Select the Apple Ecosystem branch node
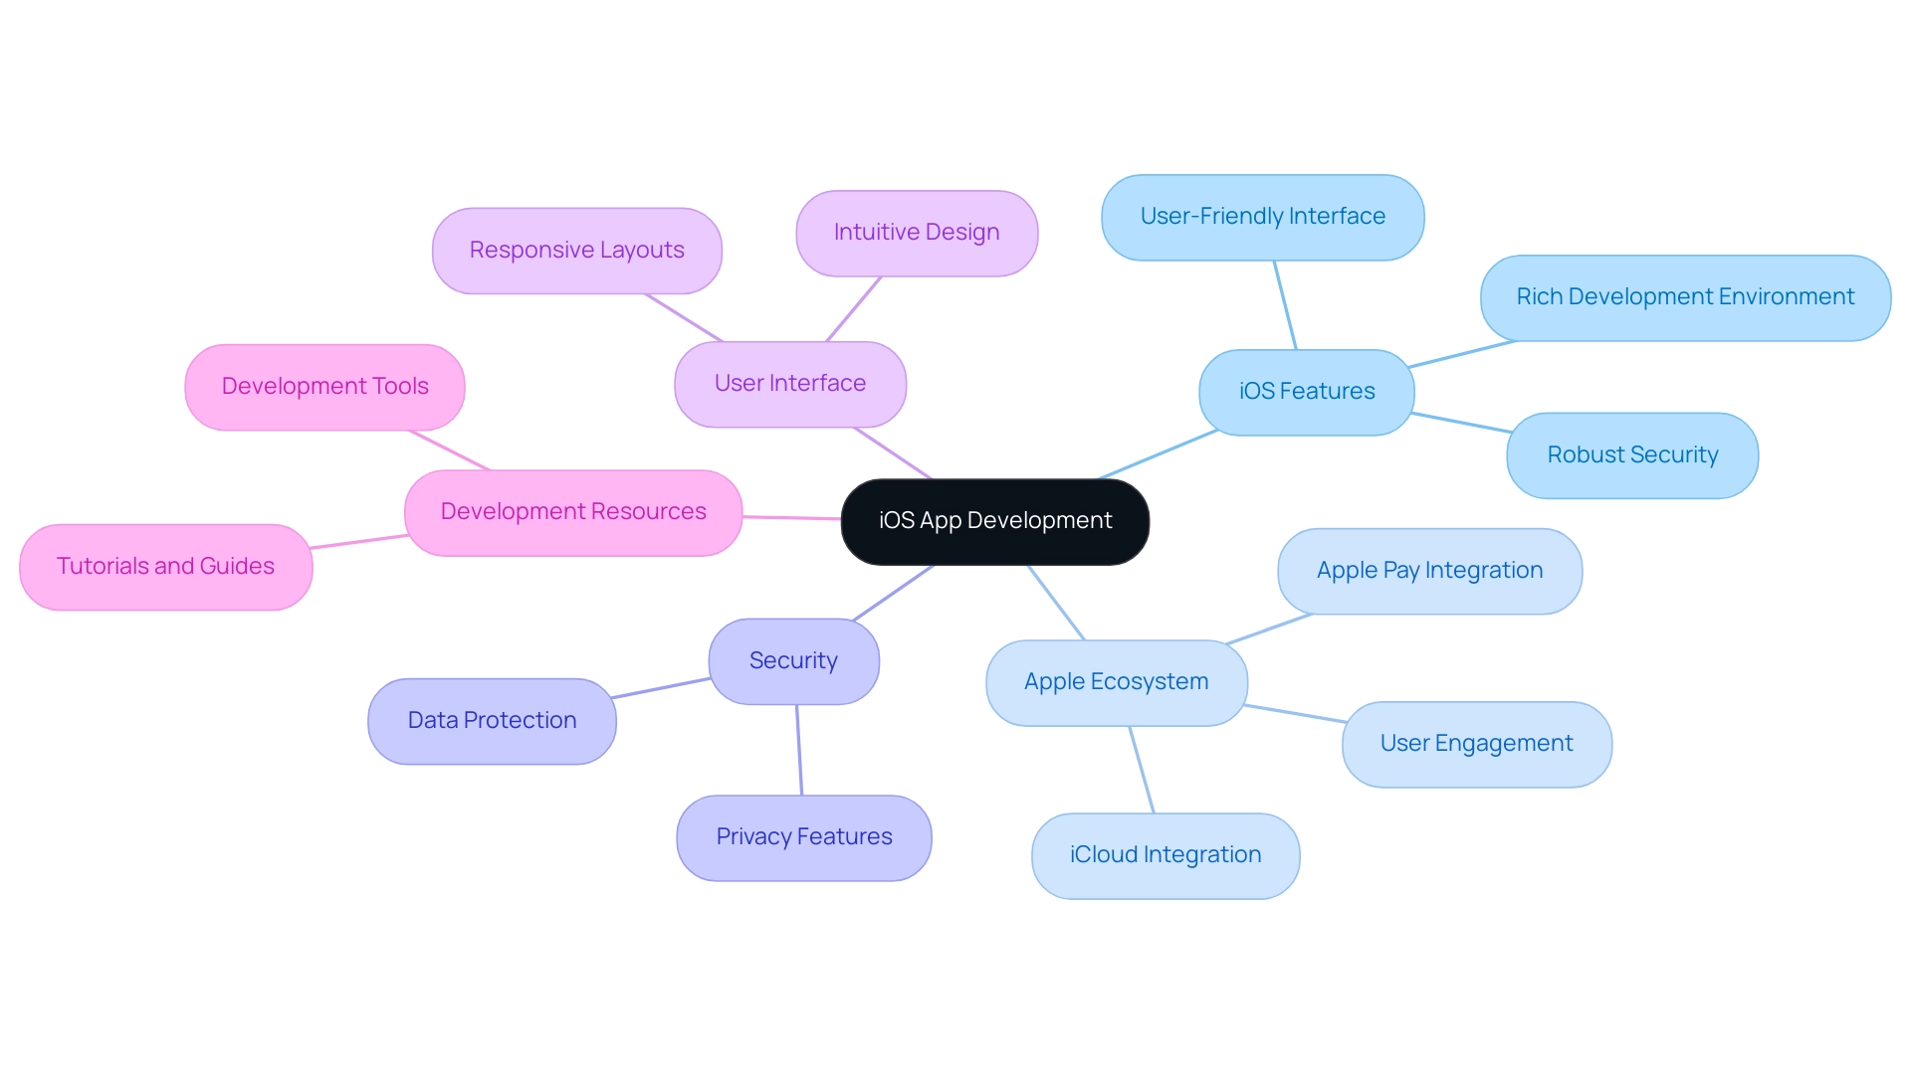The image size is (1911, 1077). pyautogui.click(x=1111, y=678)
